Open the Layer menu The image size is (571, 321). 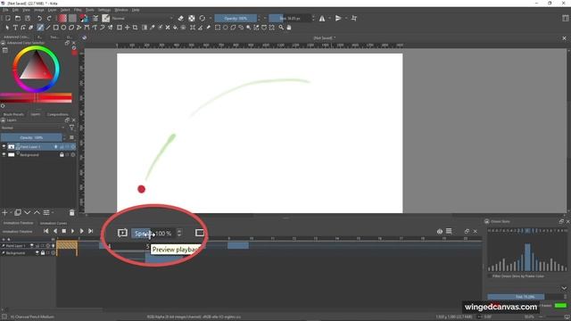52,10
